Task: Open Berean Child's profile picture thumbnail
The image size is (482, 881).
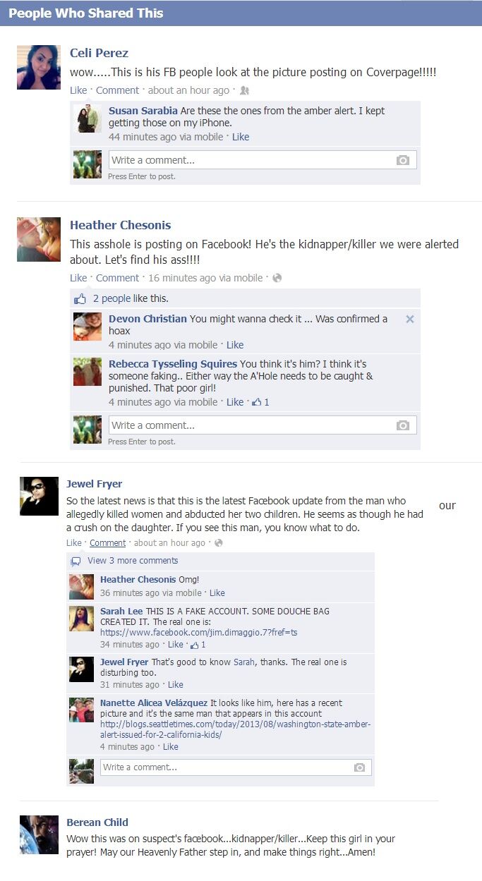Action: 39,835
